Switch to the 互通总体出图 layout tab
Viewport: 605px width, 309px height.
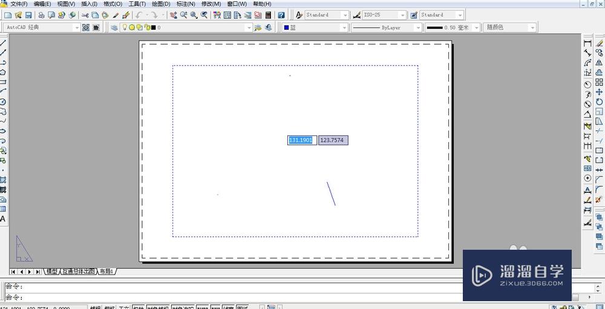[78, 272]
